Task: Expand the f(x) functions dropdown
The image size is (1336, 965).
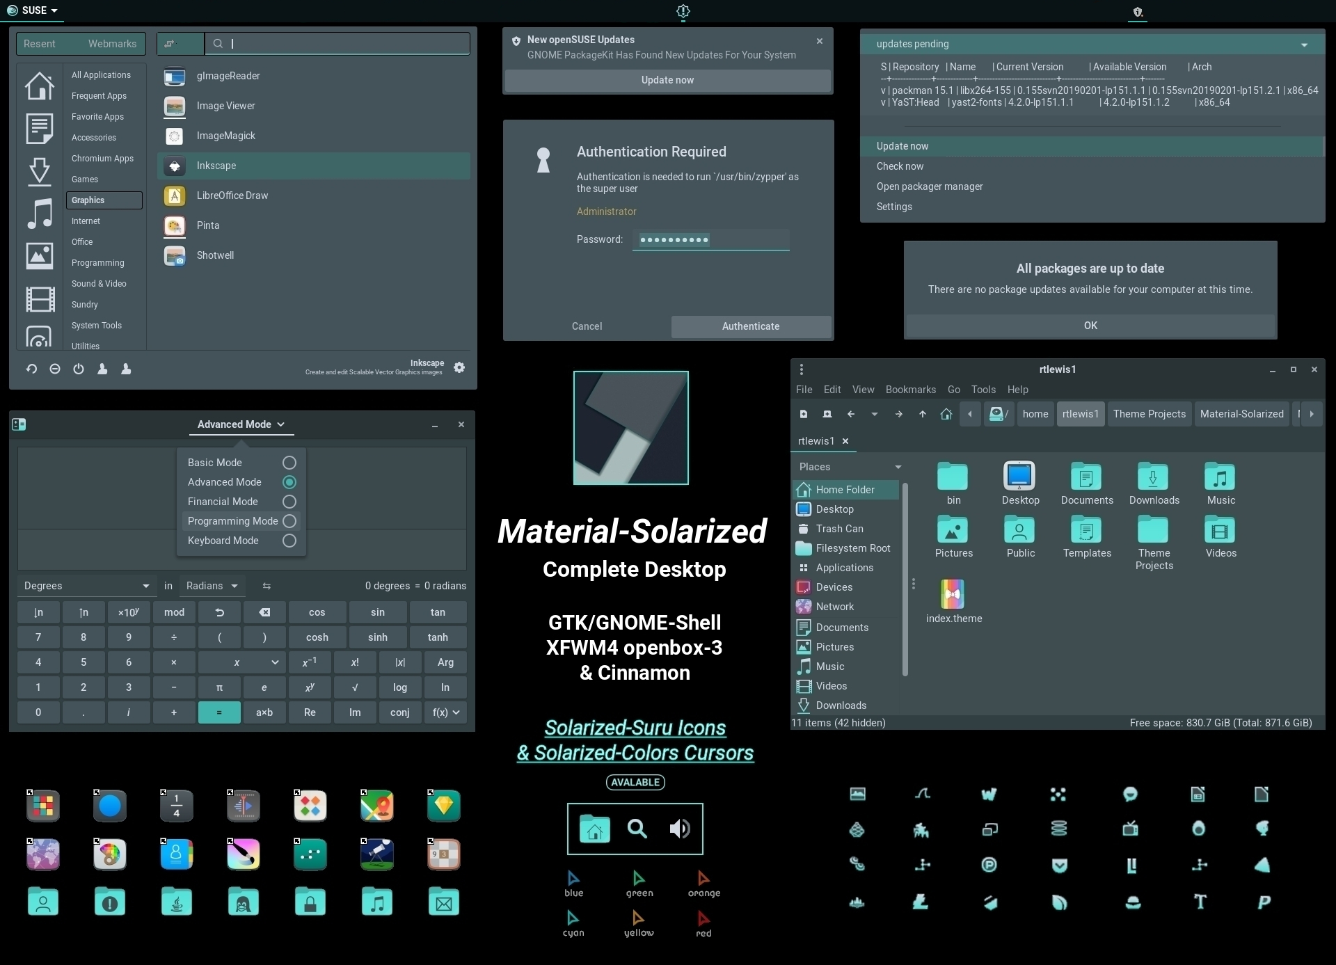Action: (446, 712)
